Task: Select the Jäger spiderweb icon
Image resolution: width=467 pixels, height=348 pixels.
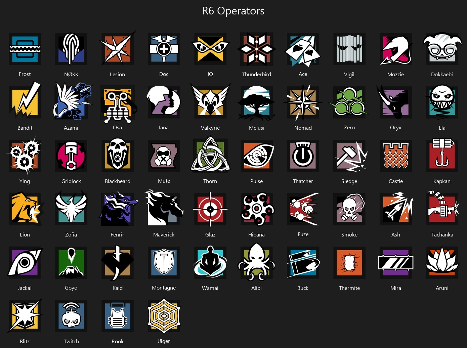Action: (164, 316)
